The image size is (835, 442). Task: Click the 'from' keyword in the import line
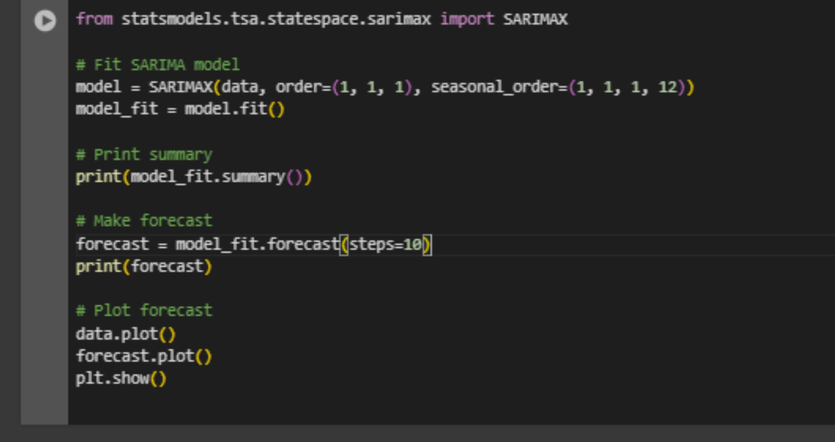coord(94,19)
